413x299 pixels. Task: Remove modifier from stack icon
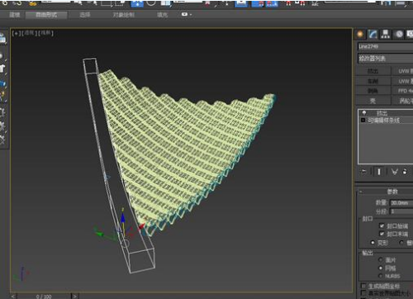tap(405, 172)
